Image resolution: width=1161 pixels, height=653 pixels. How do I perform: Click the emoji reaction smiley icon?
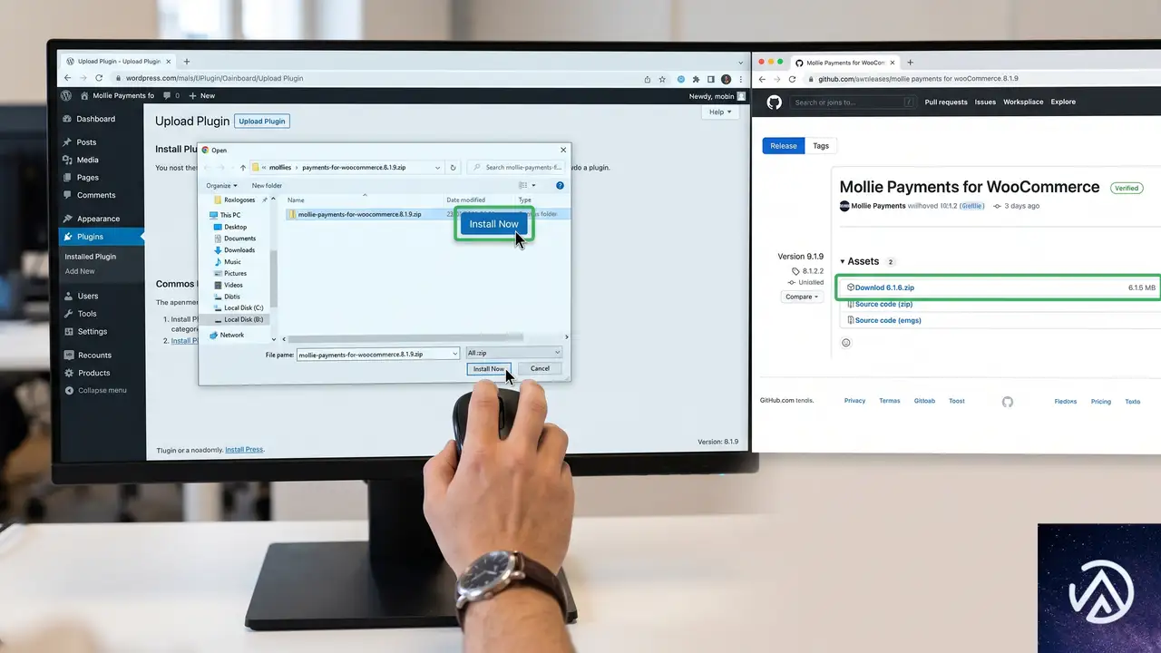tap(846, 343)
